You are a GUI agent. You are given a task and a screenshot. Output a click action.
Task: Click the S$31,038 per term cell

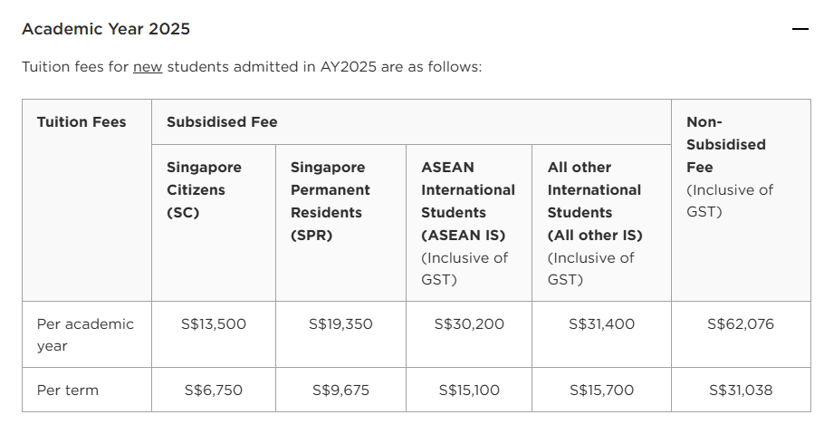741,391
